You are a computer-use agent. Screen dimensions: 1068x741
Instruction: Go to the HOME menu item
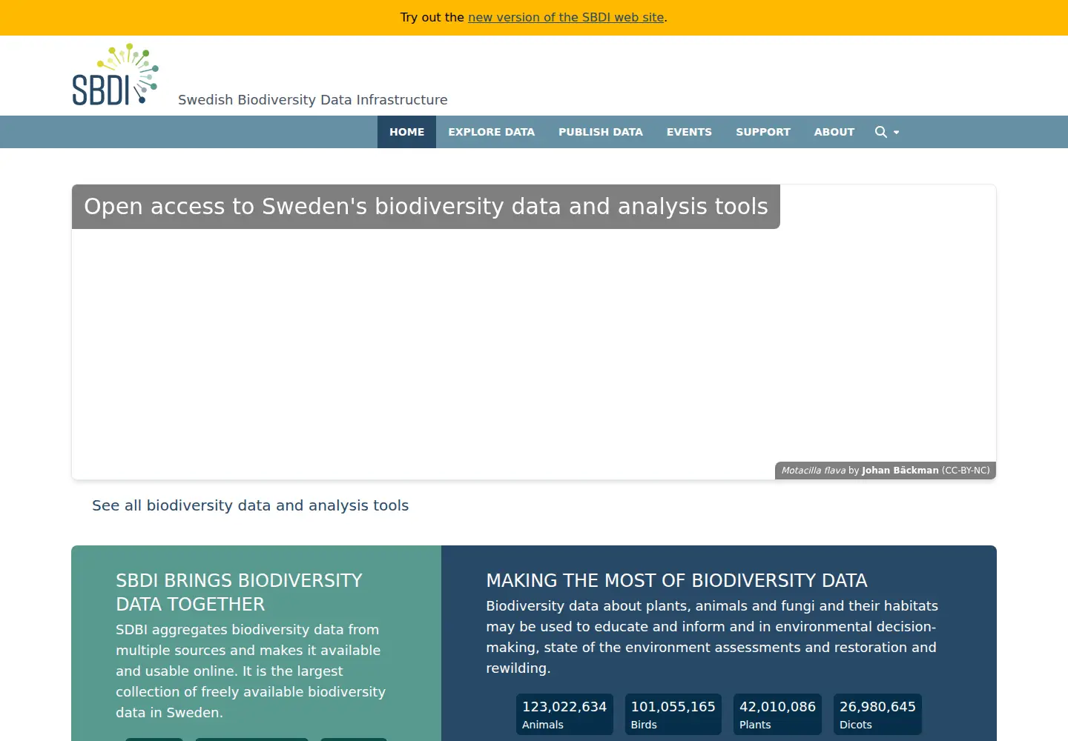click(x=406, y=132)
